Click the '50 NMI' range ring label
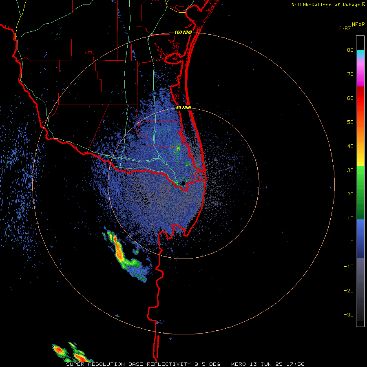 click(x=183, y=108)
